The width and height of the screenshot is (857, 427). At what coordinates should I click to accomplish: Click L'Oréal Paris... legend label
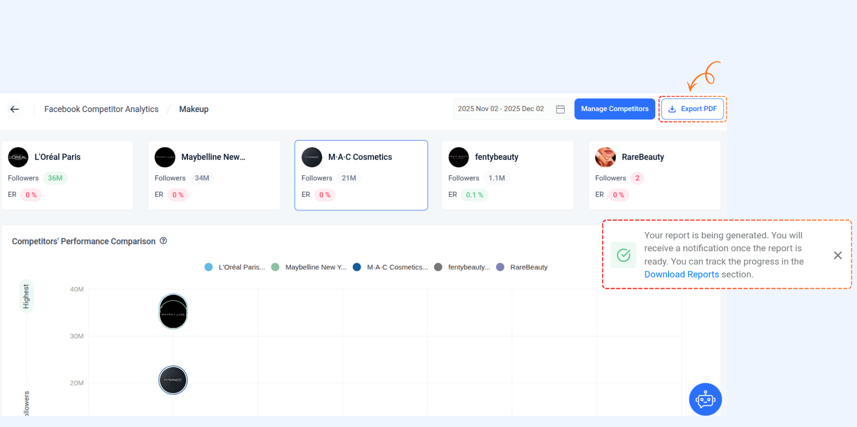[x=242, y=267]
